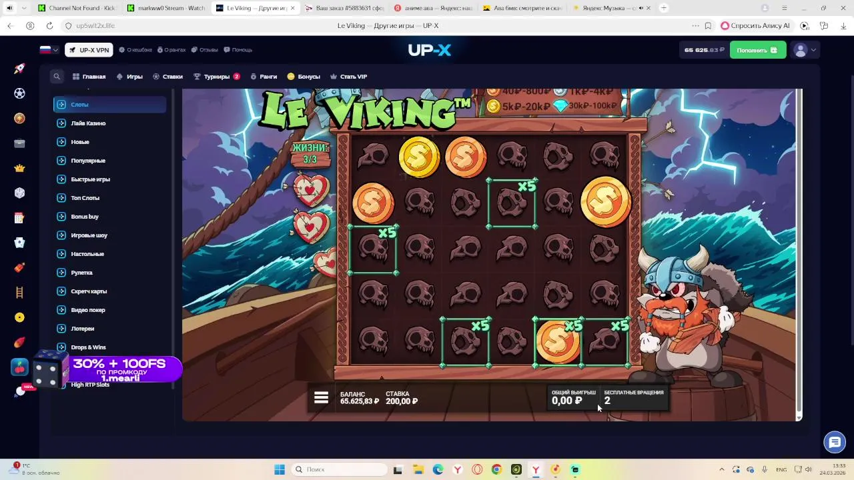854x480 pixels.
Task: Click the browser back arrow
Action: click(x=10, y=25)
